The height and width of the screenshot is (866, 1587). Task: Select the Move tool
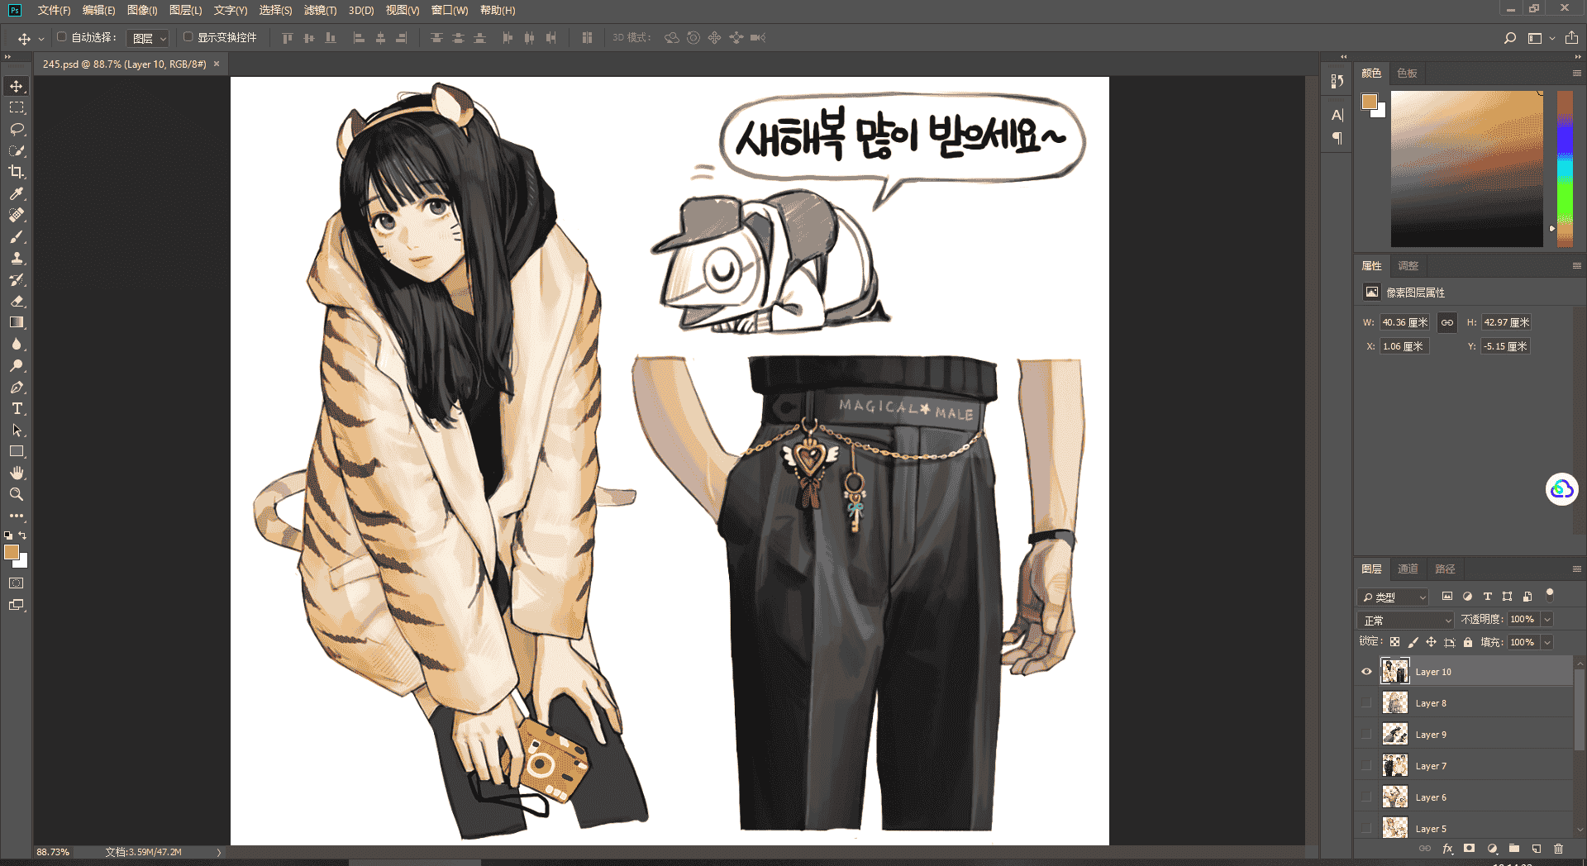[17, 86]
